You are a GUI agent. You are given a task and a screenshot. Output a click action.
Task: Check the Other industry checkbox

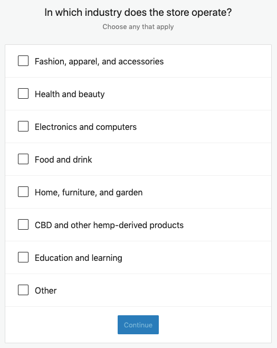23,290
